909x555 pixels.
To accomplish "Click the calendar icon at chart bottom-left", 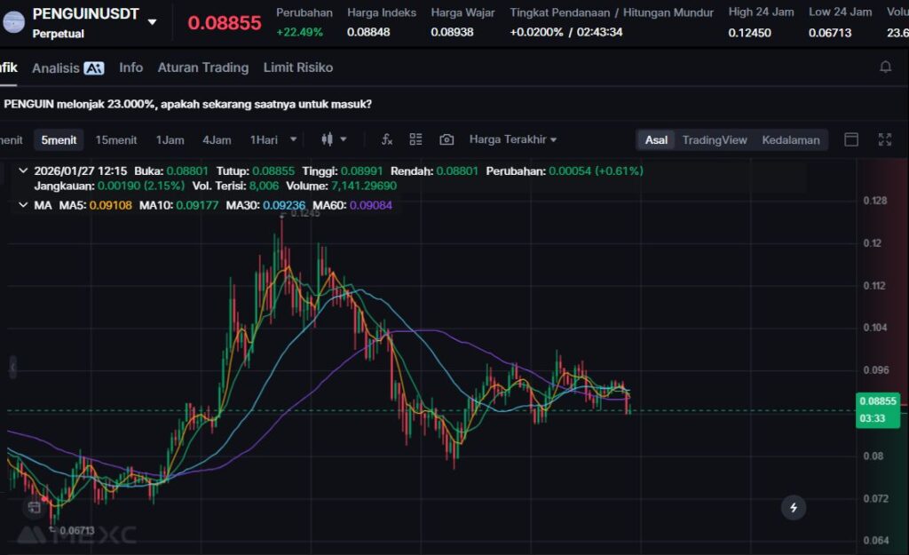I will [34, 507].
